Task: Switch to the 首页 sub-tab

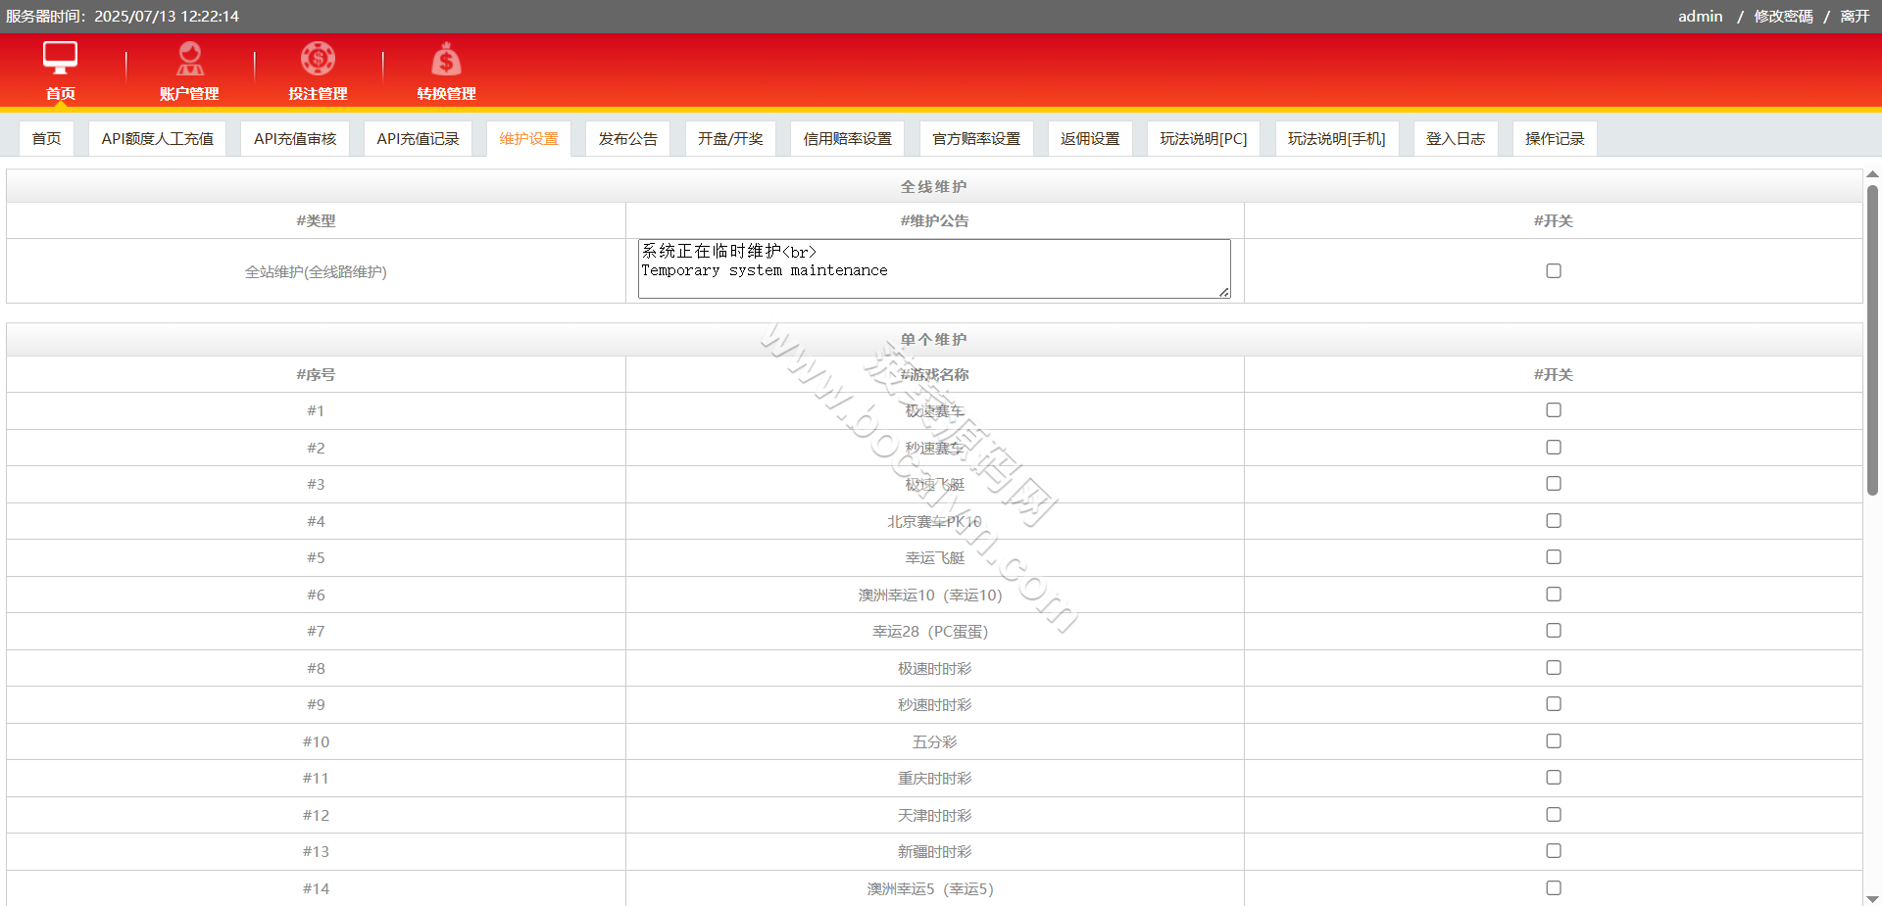Action: (x=46, y=139)
